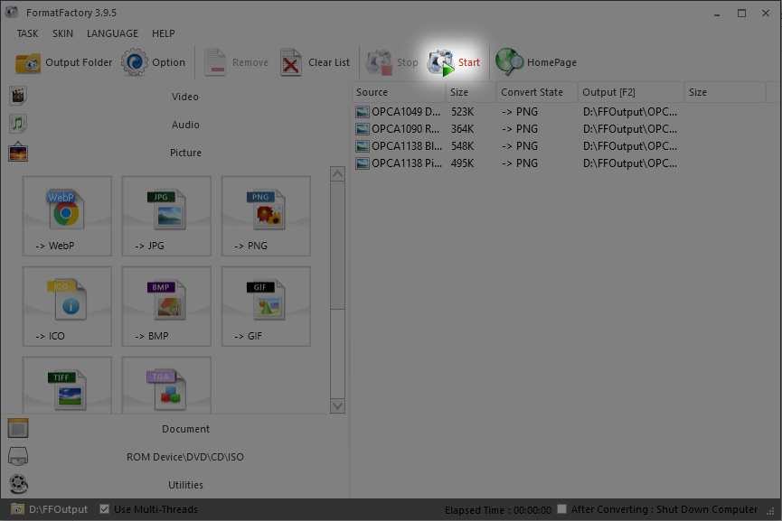
Task: Click the D:\FFOutput path in status bar
Action: (58, 509)
